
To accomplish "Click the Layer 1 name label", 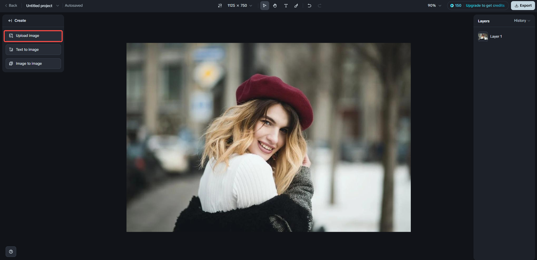I will tap(496, 36).
